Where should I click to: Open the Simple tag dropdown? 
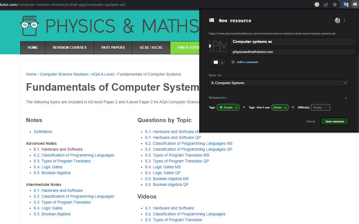click(228, 108)
